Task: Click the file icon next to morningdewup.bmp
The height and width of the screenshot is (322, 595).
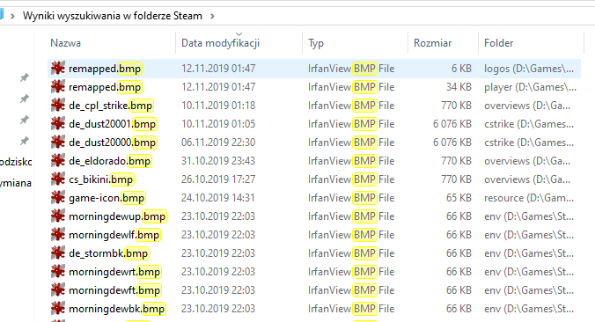Action: [58, 216]
